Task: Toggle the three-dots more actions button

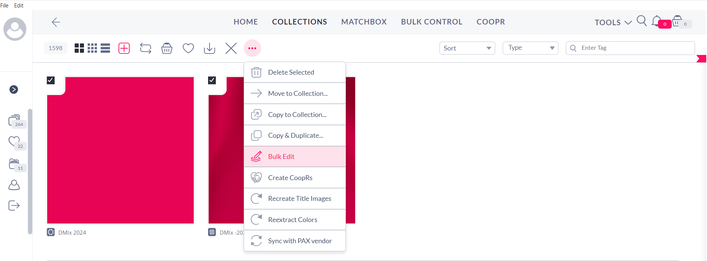Action: pos(252,48)
